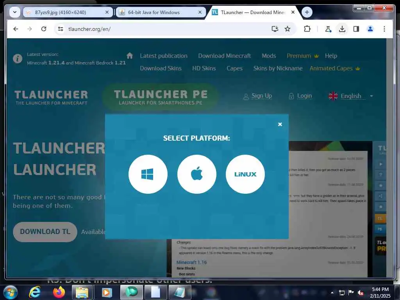Close the 64-bit Java for Windows tab

(200, 12)
